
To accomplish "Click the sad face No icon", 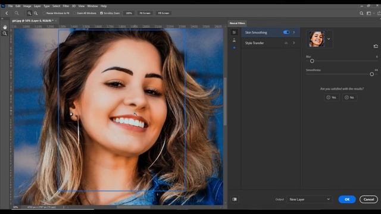I will point(346,97).
